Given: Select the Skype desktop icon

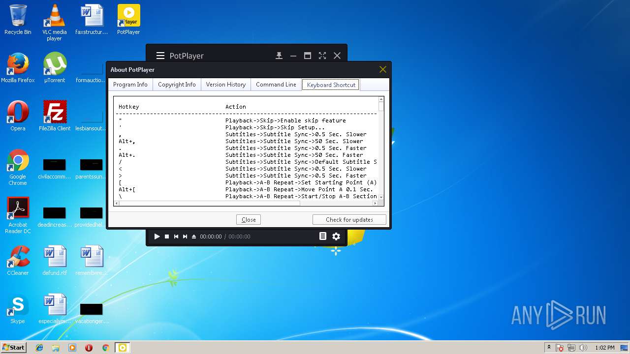Looking at the screenshot, I should click(18, 309).
